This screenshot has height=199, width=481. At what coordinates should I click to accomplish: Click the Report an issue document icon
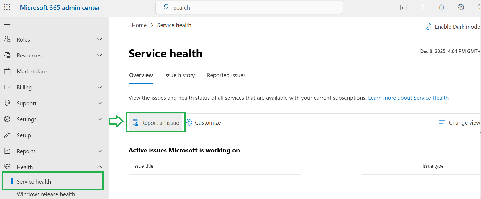135,122
